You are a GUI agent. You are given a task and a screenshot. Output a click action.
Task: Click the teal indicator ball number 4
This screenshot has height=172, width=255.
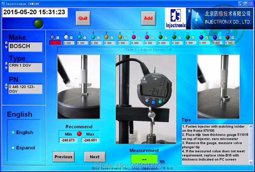tap(93, 37)
